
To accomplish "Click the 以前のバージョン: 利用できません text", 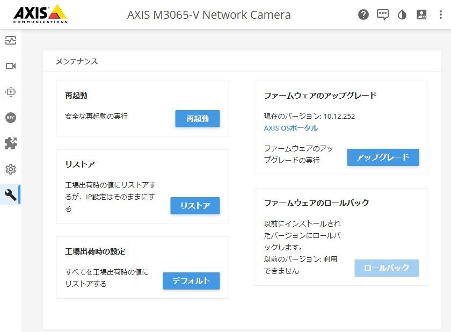I will tap(301, 265).
